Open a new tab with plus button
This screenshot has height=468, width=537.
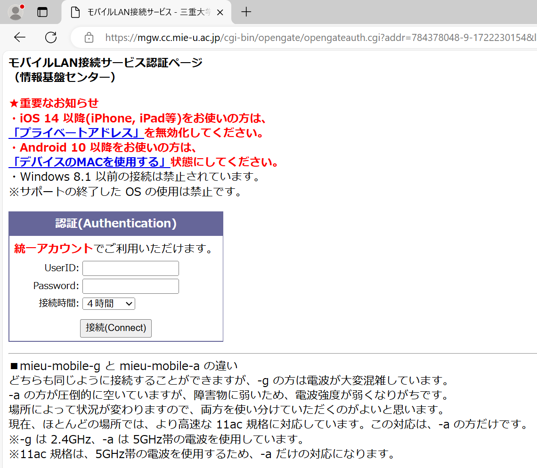pos(246,12)
